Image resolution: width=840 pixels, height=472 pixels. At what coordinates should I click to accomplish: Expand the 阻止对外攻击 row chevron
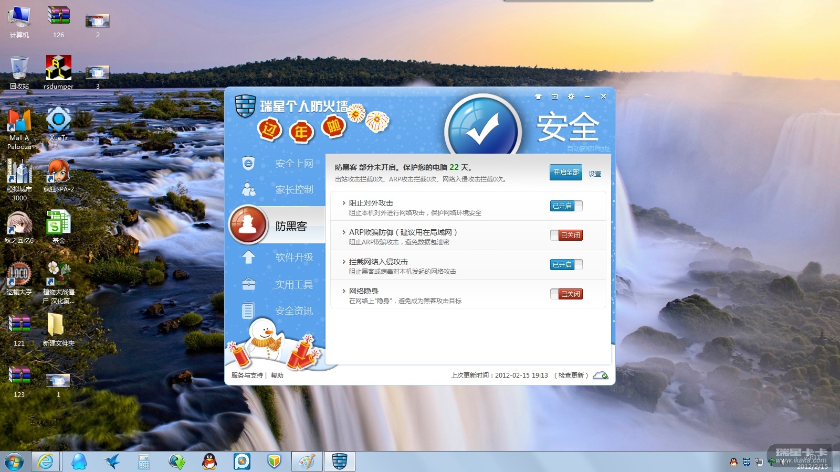click(x=344, y=203)
